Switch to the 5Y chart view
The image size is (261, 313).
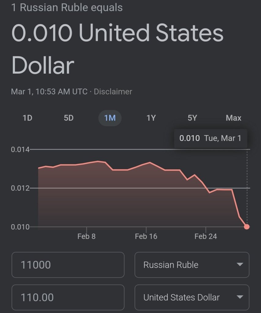(192, 118)
